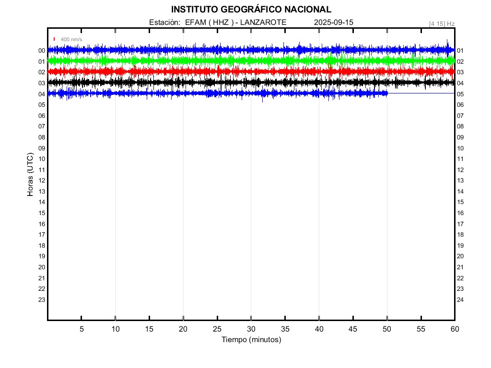Select the black seismic trace at hour 03

251,82
